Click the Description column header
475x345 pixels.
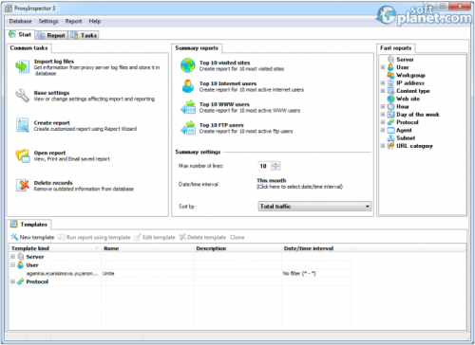(237, 248)
